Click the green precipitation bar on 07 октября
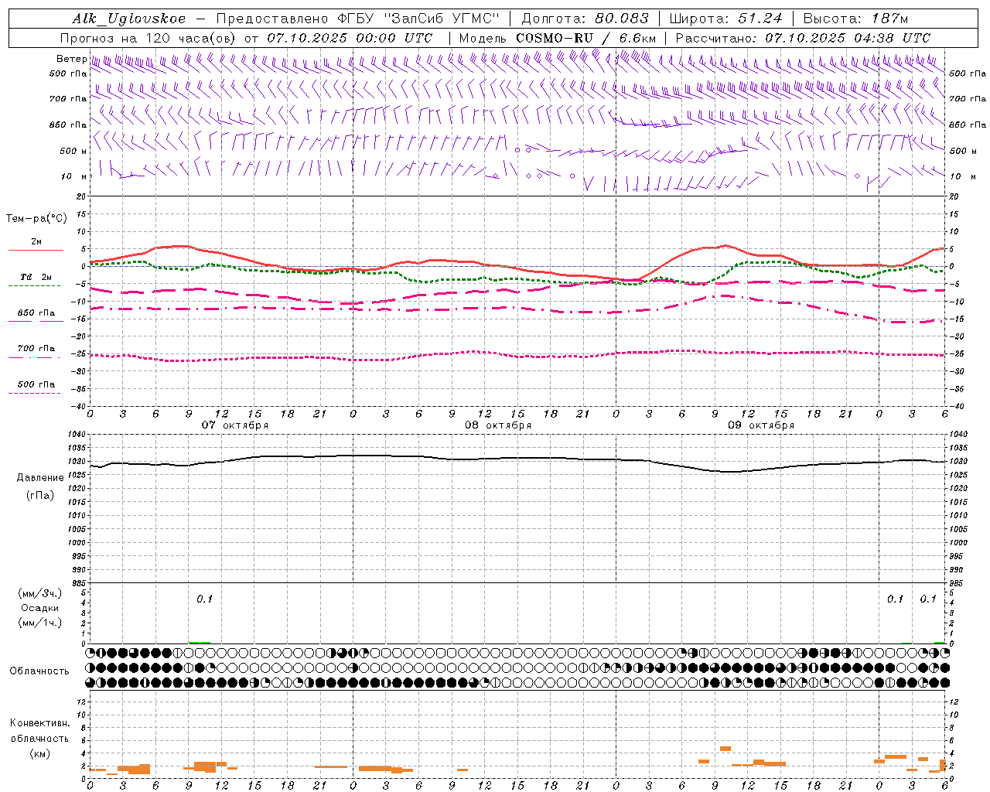The width and height of the screenshot is (990, 792). [200, 642]
